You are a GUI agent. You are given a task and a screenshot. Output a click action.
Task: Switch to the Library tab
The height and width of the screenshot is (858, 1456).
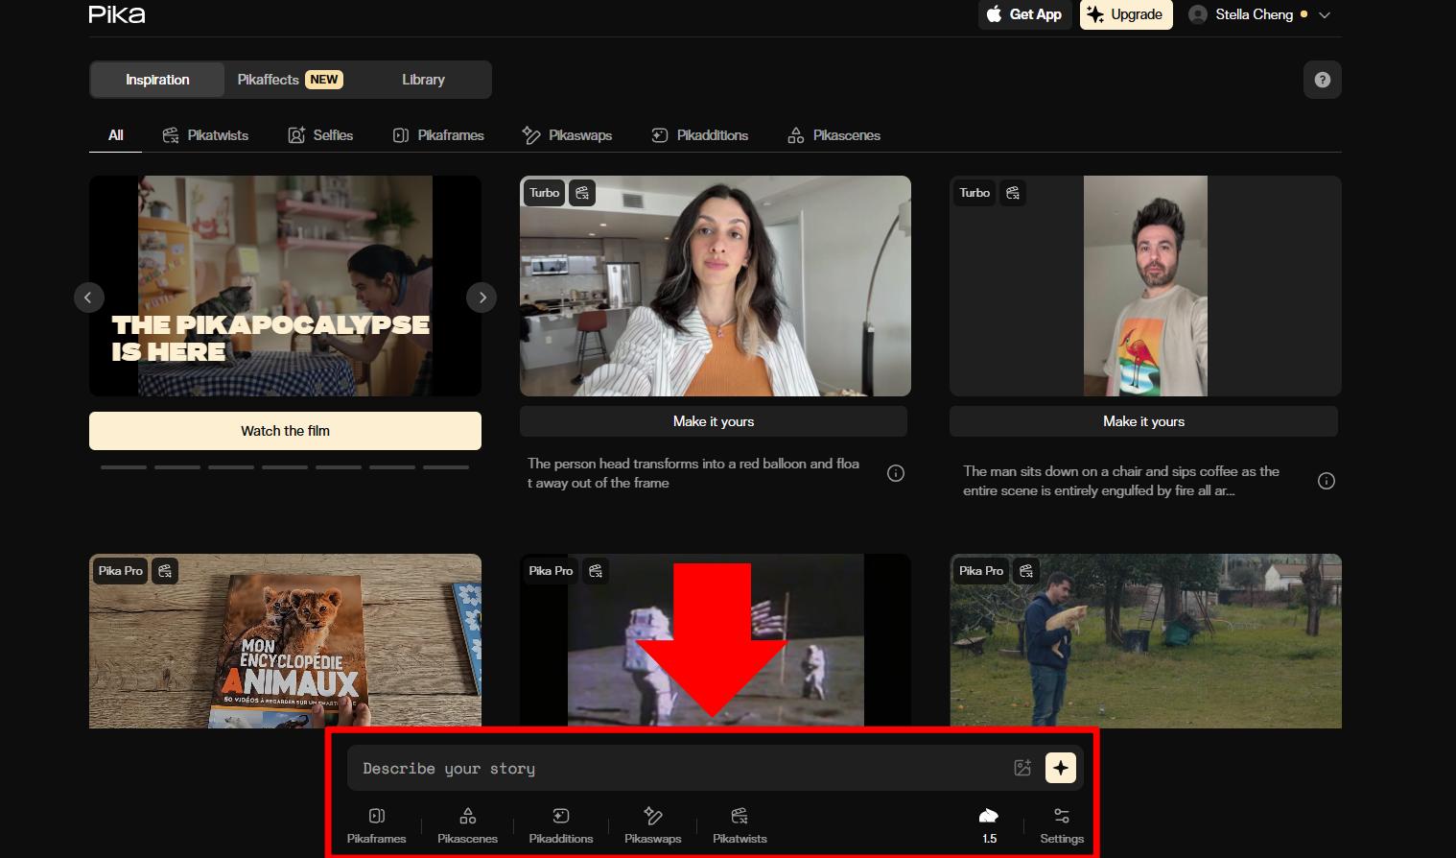tap(423, 80)
